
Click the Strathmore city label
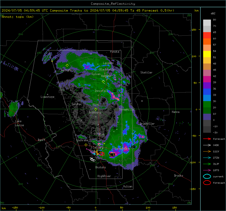[x=122, y=148]
